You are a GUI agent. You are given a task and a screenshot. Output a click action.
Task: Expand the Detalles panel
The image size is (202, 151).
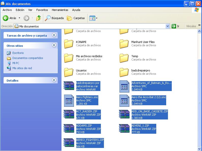(54, 80)
